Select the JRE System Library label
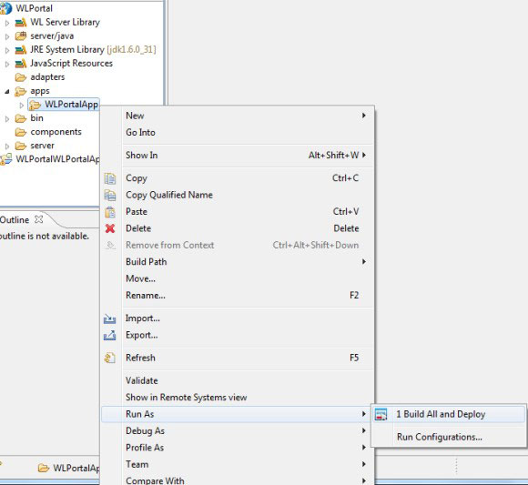 pos(93,50)
